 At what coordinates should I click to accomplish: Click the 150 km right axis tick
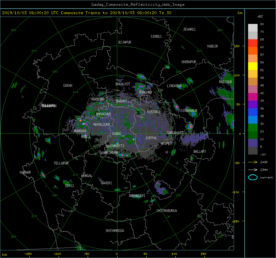click(x=237, y=46)
